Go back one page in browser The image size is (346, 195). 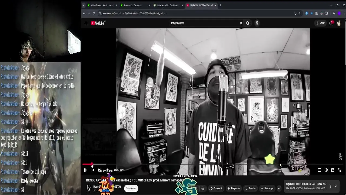(84, 13)
